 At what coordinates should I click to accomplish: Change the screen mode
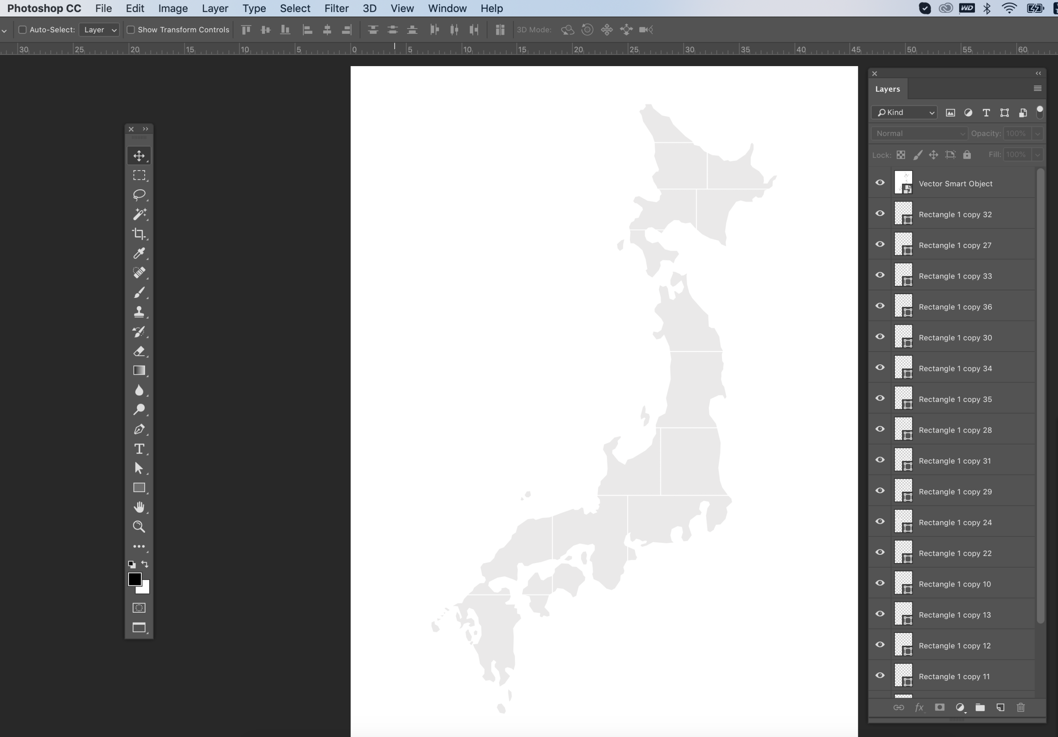click(x=139, y=628)
